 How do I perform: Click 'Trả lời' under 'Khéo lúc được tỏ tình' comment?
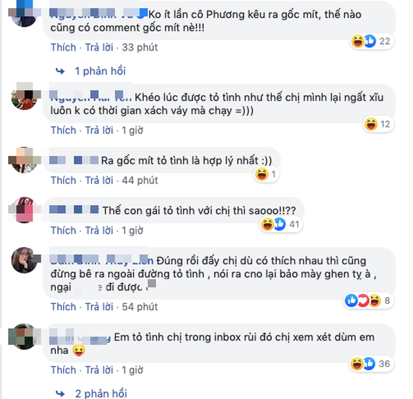[x=99, y=131]
